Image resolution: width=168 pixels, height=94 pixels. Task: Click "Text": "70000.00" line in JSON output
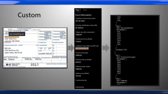point(122,81)
